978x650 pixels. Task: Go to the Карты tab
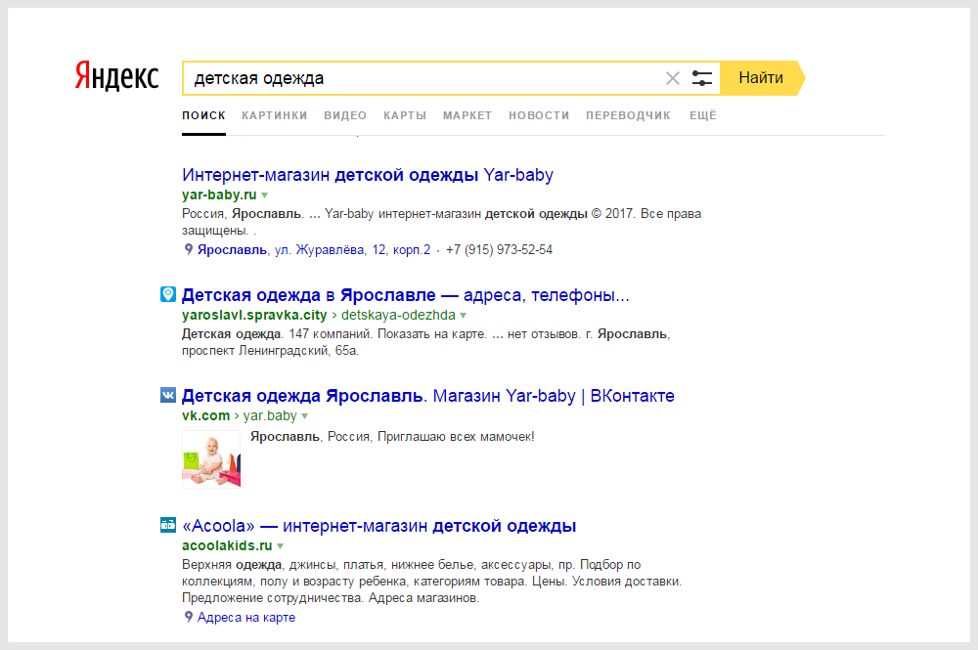pos(405,115)
